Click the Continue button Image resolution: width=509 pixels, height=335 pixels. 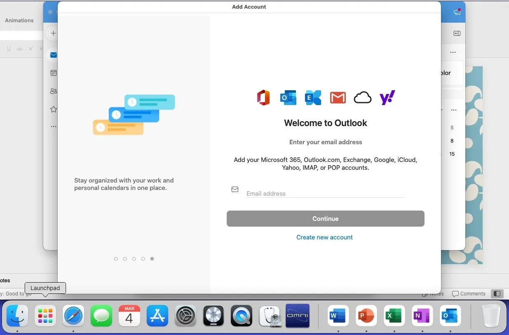click(325, 219)
